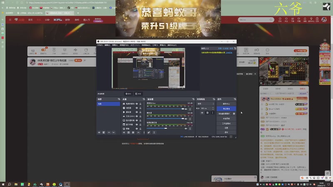Add a transition with plus icon
The height and width of the screenshot is (187, 333).
202,113
